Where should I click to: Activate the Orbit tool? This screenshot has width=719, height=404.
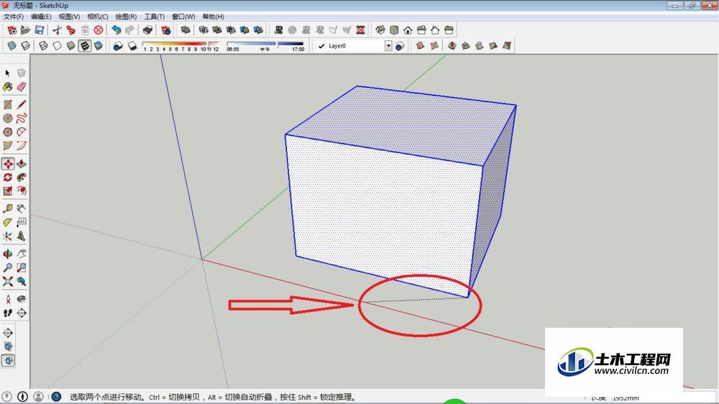coord(7,254)
